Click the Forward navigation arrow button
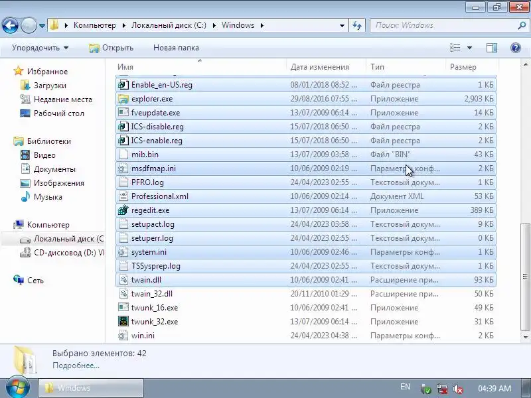 pyautogui.click(x=29, y=25)
